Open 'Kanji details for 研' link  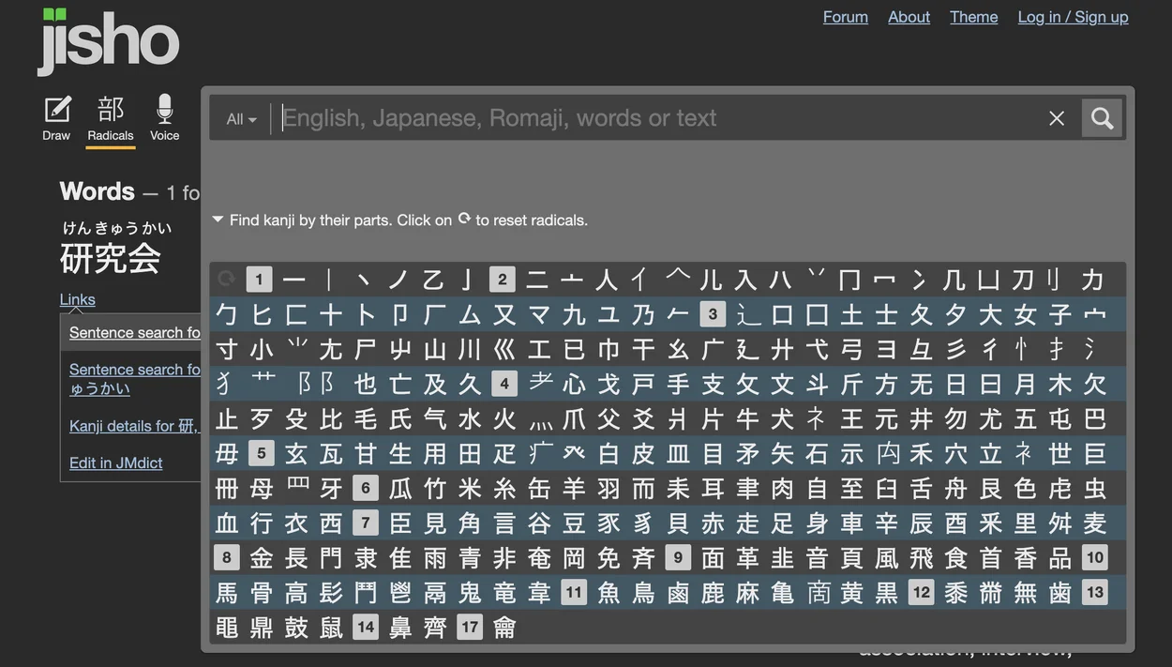pos(135,426)
